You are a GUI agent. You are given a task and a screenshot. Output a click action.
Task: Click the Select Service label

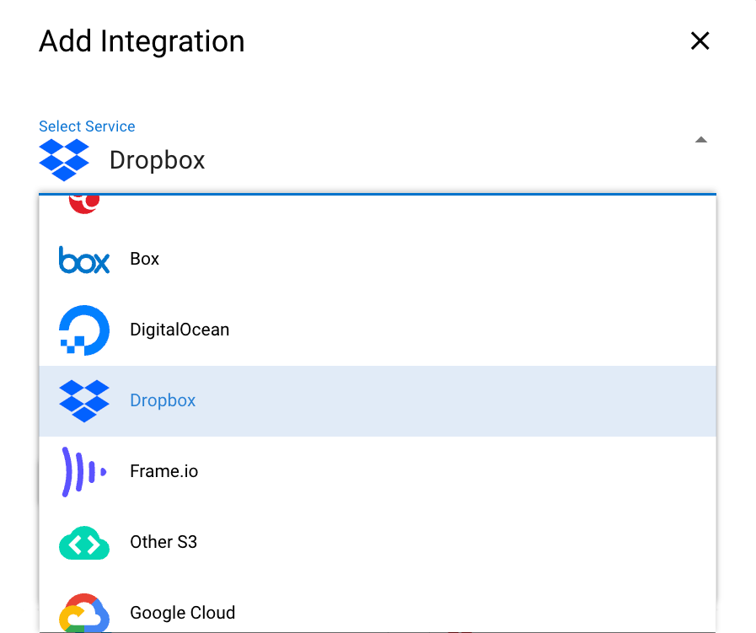pos(87,126)
